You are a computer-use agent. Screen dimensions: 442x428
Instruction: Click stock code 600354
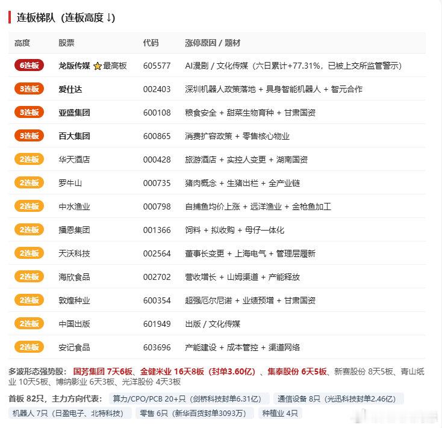point(157,300)
